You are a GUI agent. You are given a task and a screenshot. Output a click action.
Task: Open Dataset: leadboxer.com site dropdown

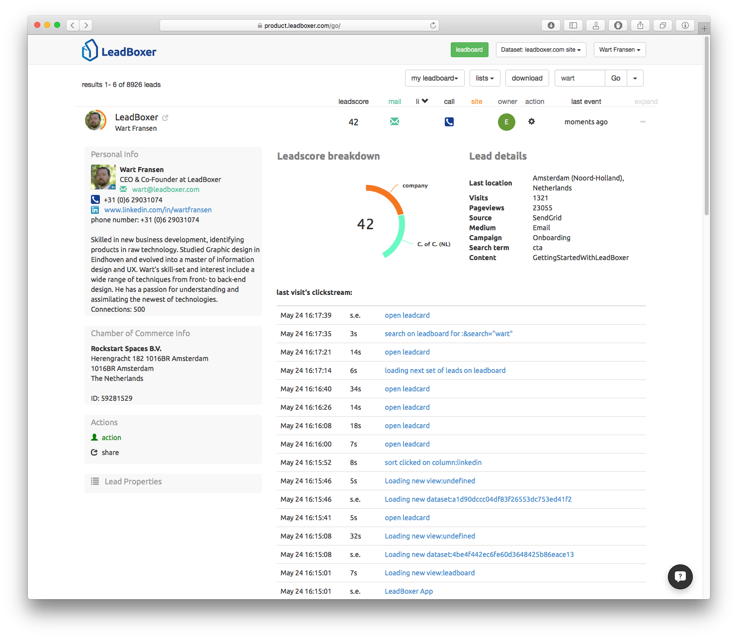tap(541, 50)
